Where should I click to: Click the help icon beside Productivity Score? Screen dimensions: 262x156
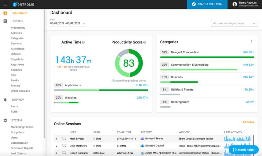pyautogui.click(x=145, y=42)
